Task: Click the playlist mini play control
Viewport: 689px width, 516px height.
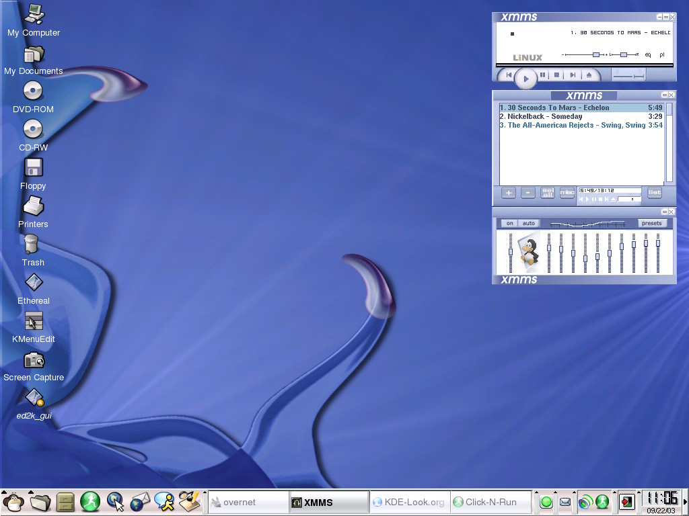Action: tap(587, 199)
